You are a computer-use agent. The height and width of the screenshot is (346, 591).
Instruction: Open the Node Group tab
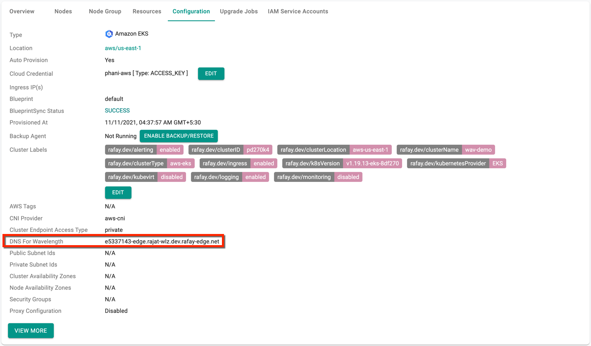click(x=105, y=11)
